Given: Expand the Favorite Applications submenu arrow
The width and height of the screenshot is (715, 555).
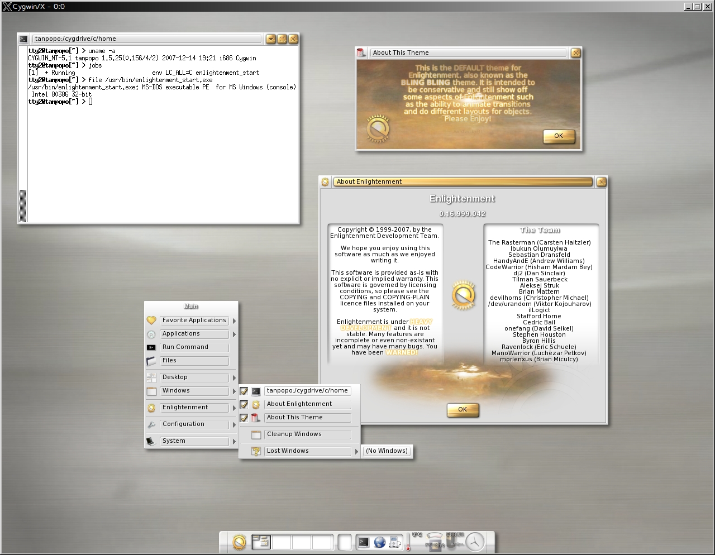Looking at the screenshot, I should [234, 321].
